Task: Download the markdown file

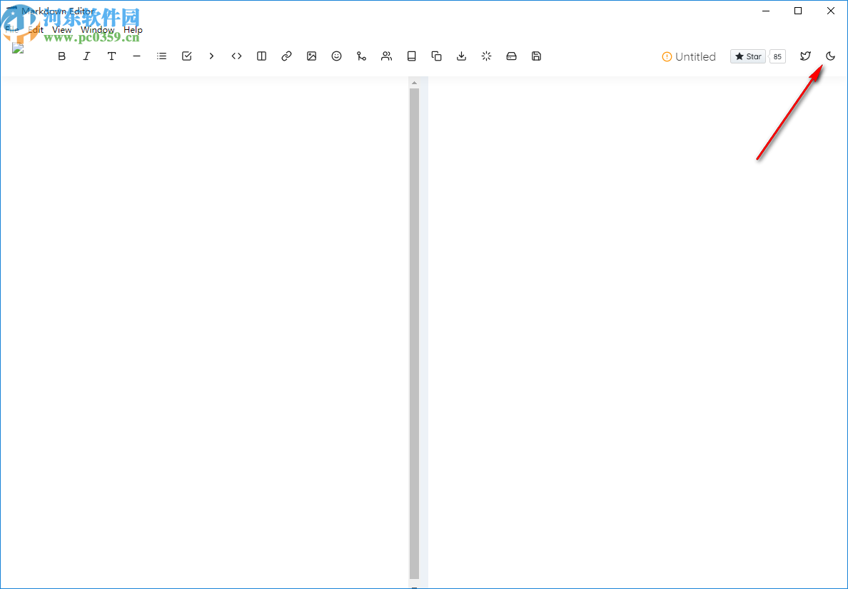Action: [x=461, y=56]
